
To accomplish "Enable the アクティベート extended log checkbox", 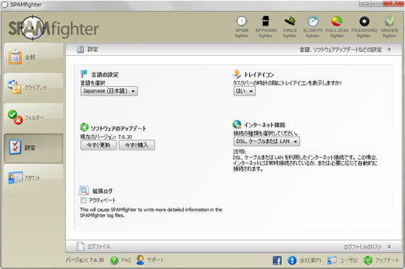I will pyautogui.click(x=83, y=200).
